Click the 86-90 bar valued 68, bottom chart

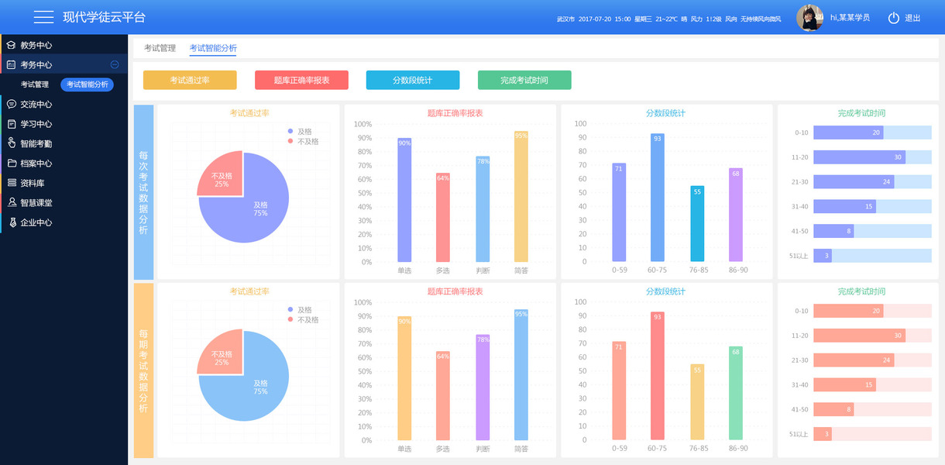(x=736, y=393)
